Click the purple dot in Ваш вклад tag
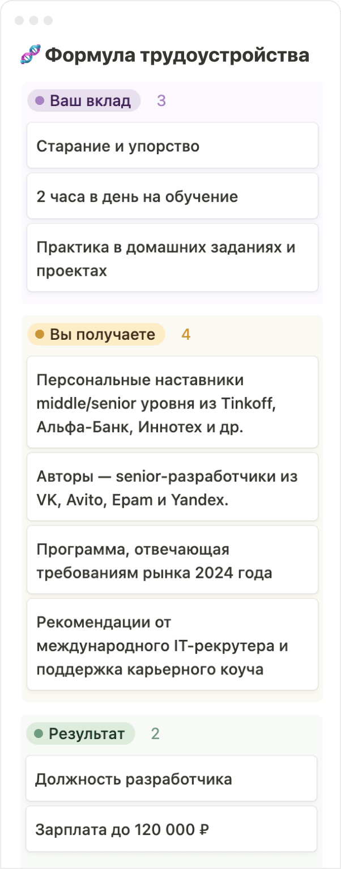Screen dimensions: 341x869 [40, 101]
